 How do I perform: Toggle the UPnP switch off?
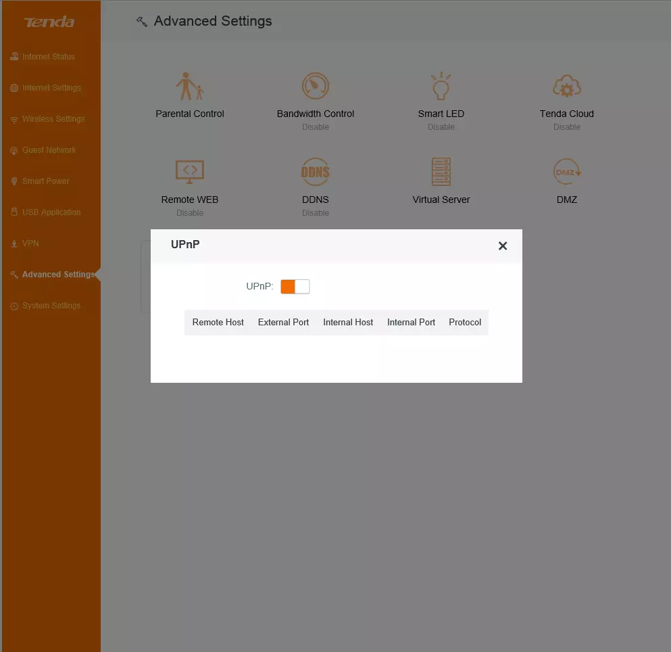pos(295,287)
